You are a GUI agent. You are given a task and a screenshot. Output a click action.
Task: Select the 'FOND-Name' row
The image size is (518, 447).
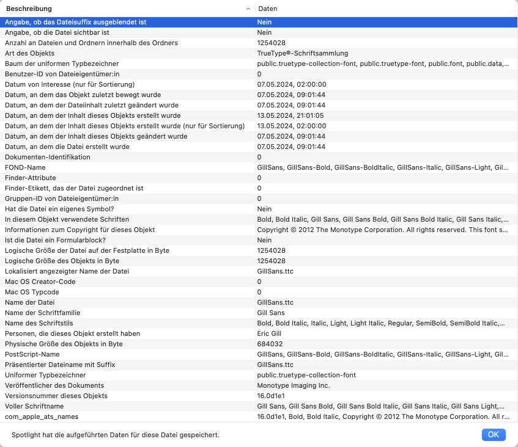tap(259, 167)
